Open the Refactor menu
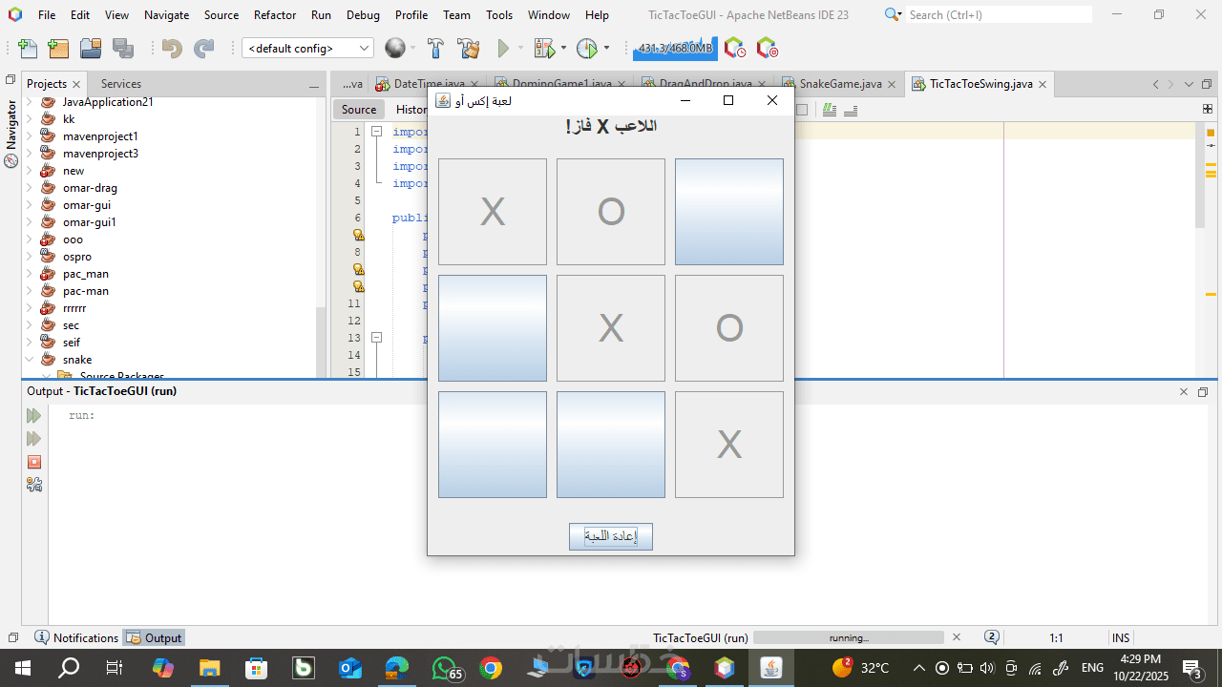 275,15
